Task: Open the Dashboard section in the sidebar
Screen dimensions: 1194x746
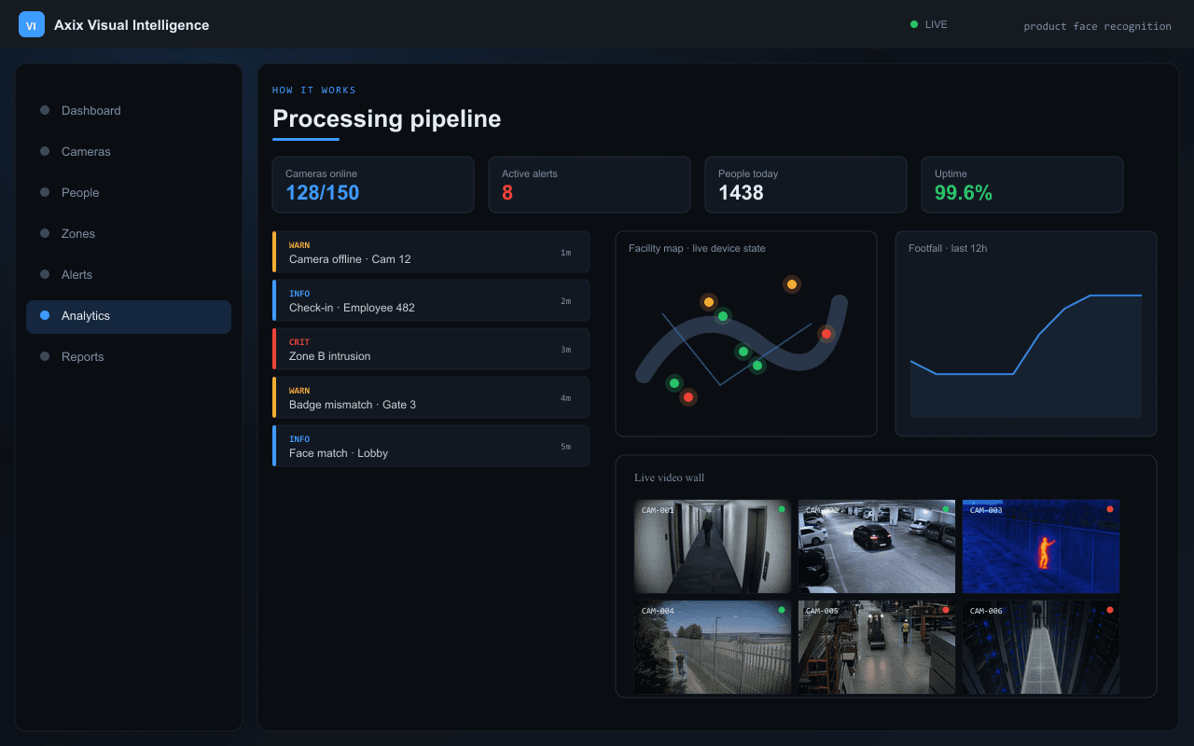Action: (x=129, y=110)
